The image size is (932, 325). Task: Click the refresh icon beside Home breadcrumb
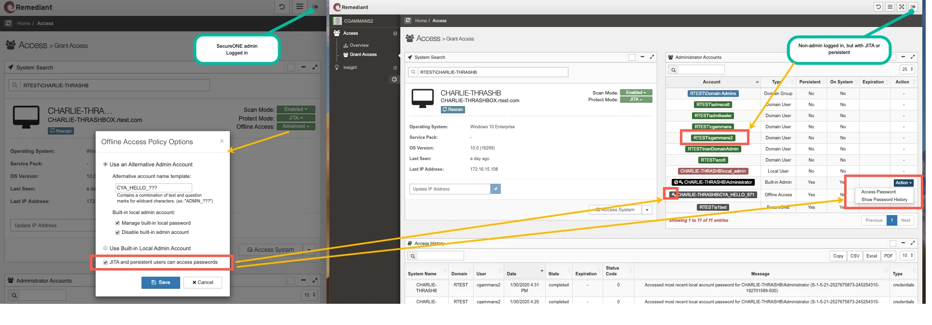pos(408,20)
